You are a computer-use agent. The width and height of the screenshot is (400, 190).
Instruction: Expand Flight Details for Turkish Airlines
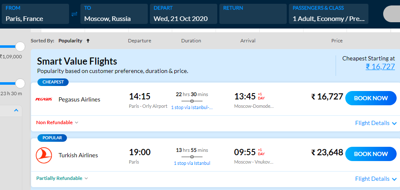coord(376,179)
